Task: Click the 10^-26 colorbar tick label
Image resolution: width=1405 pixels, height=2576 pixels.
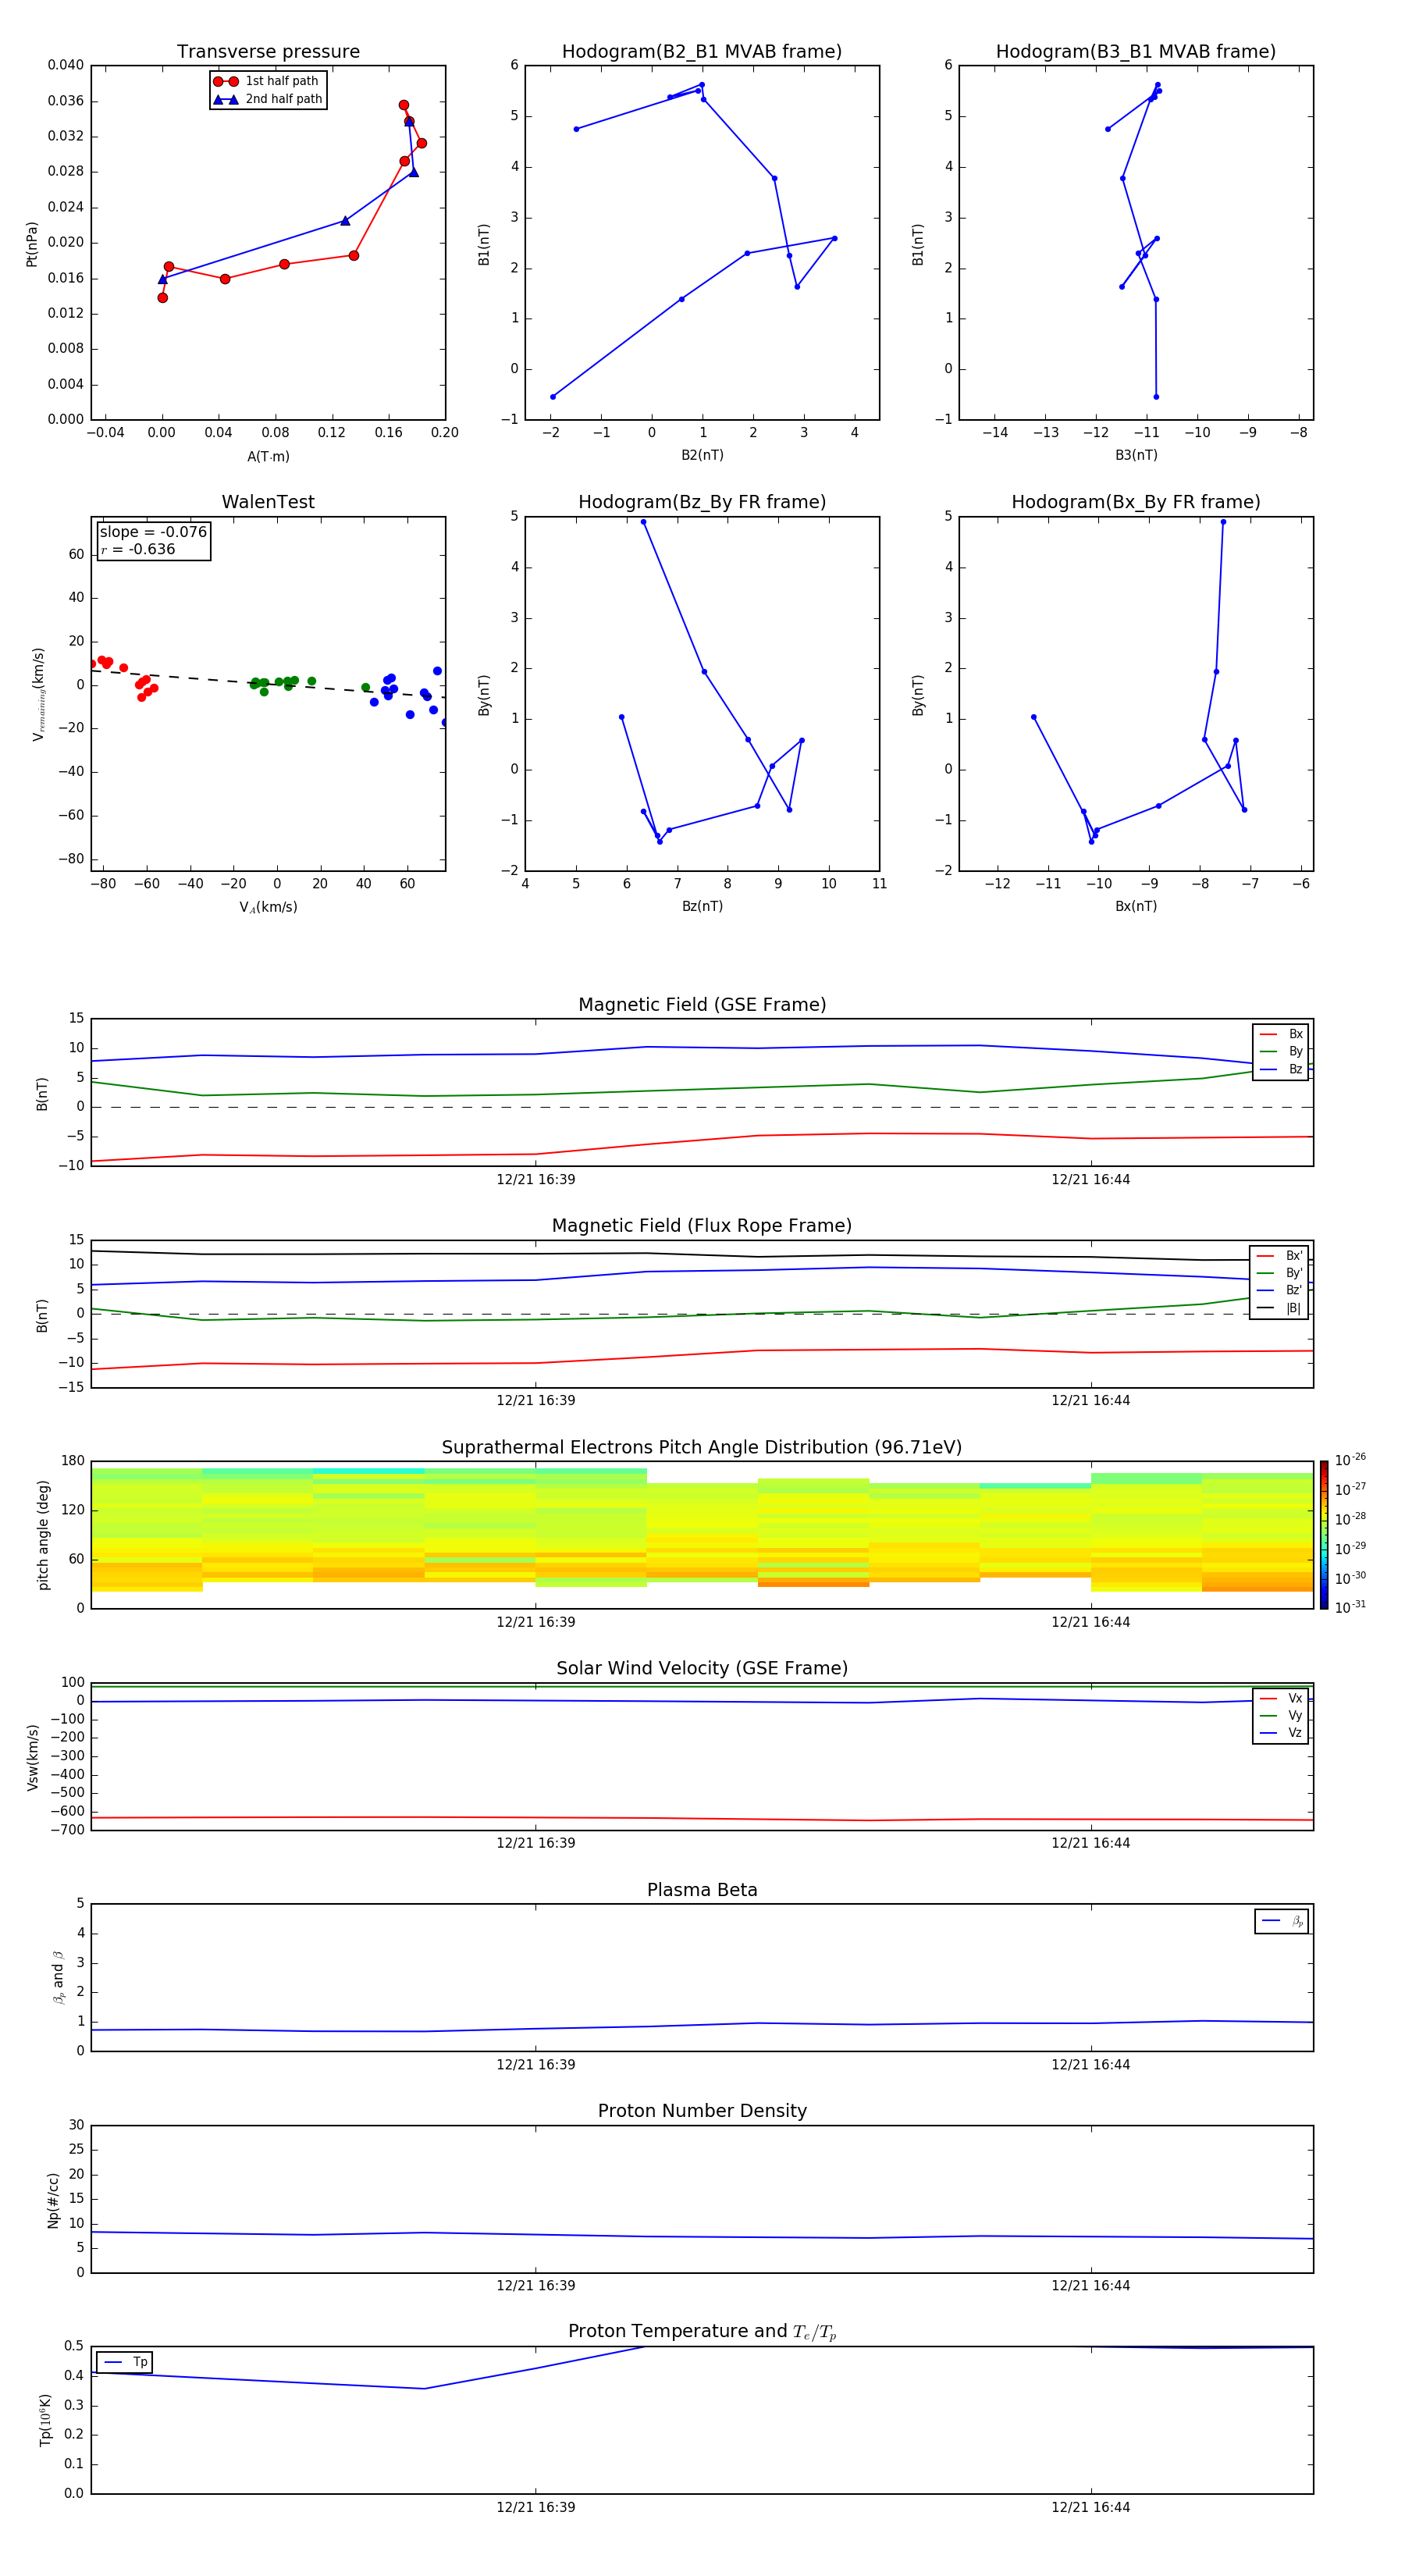Action: [1350, 1460]
